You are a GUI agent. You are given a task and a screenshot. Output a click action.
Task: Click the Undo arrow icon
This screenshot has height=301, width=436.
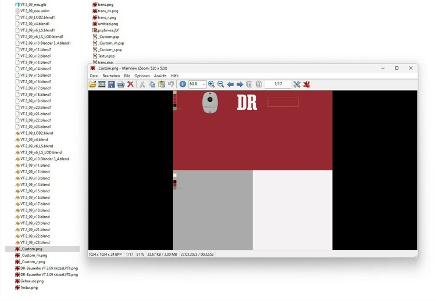pyautogui.click(x=171, y=84)
